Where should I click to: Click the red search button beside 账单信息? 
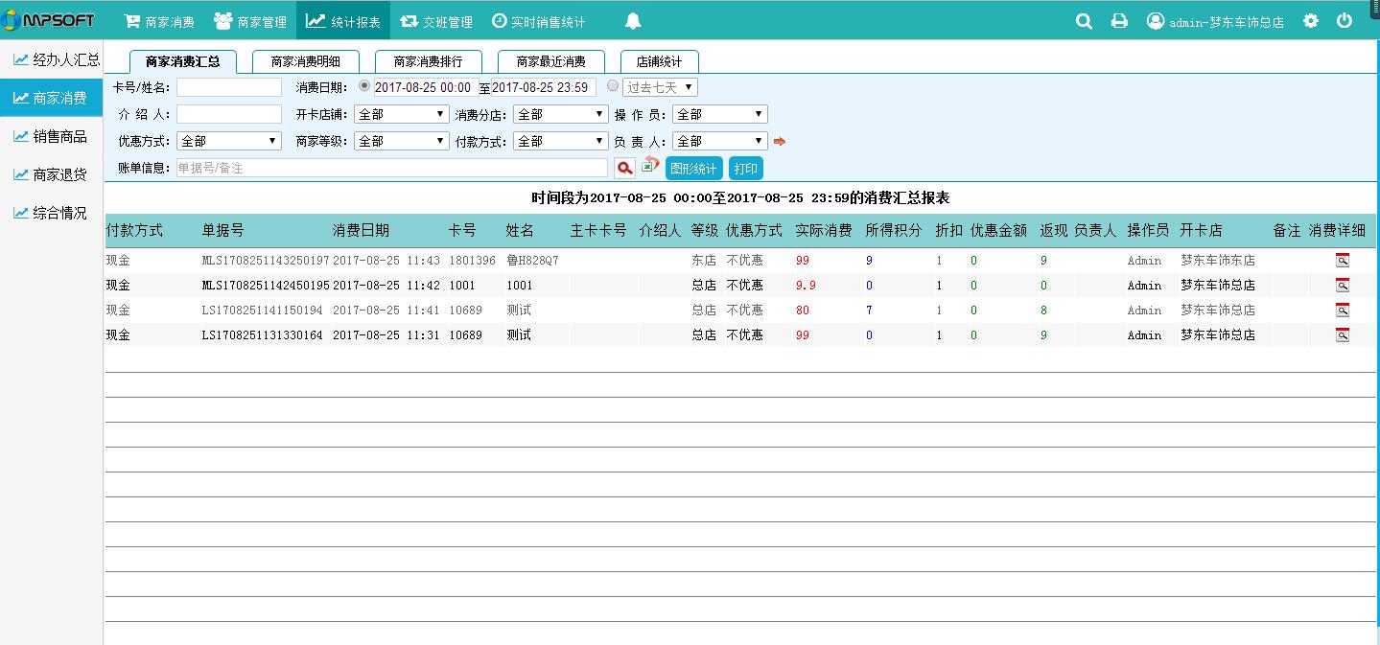click(624, 169)
